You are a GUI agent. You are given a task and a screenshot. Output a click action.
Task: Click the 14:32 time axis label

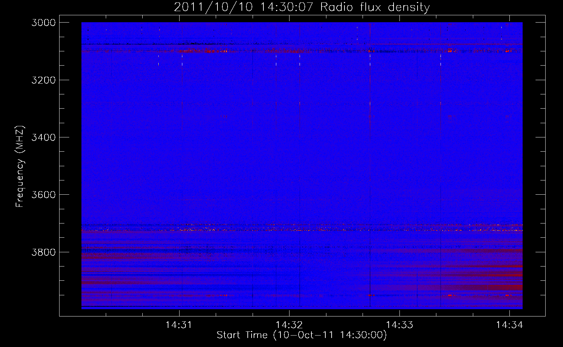289,325
